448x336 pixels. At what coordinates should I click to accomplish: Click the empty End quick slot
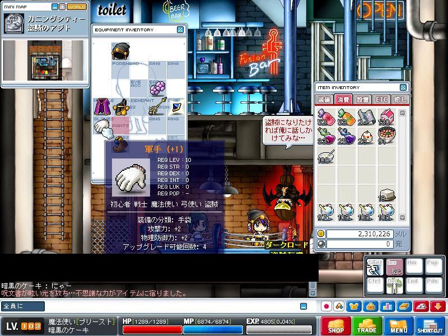[414, 286]
